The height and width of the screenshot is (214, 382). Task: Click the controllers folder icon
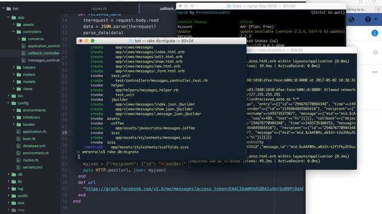point(19,32)
